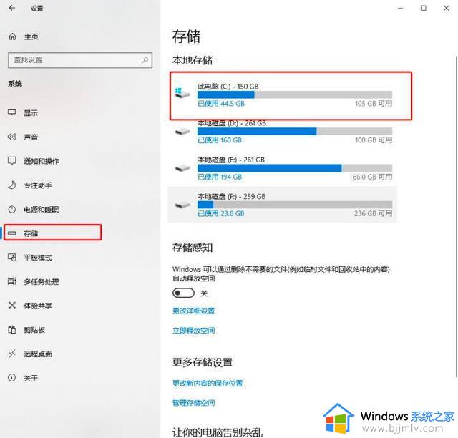Click the search magnifier icon
This screenshot has height=438, width=458.
point(145,60)
